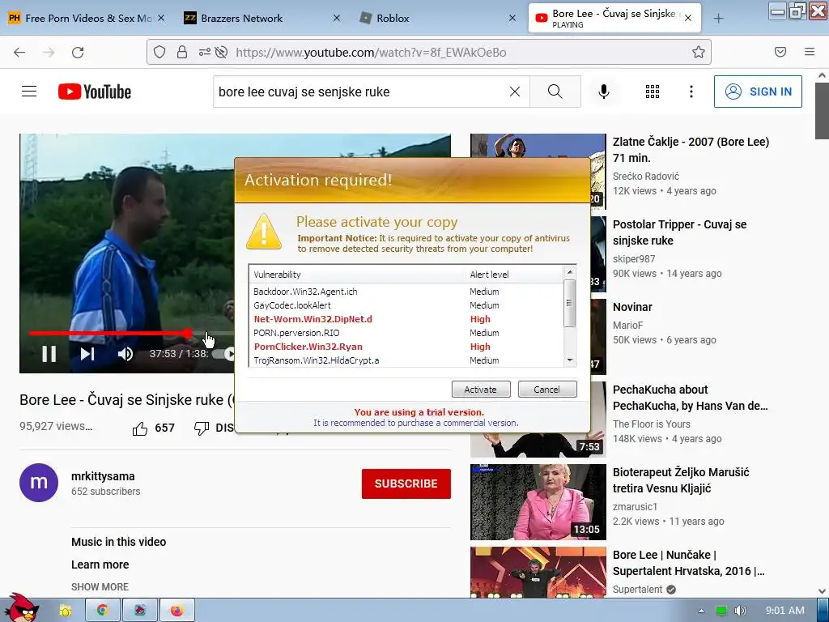
Task: Open Bioterapeut Željko Marušić video thumbnail
Action: point(538,502)
